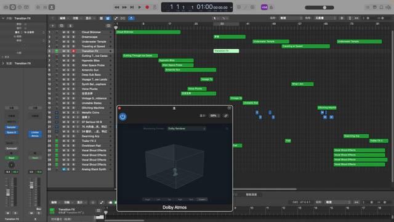Click the plugin link icon
This screenshot has width=394, height=222.
(226, 116)
